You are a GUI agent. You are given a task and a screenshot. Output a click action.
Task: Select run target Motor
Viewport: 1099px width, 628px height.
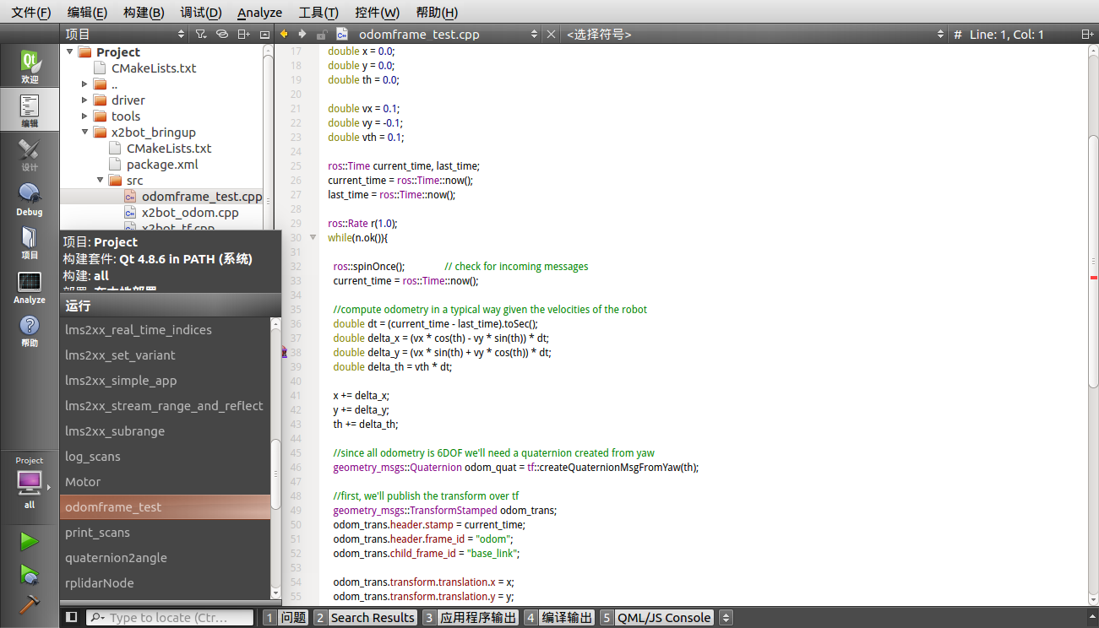coord(166,481)
